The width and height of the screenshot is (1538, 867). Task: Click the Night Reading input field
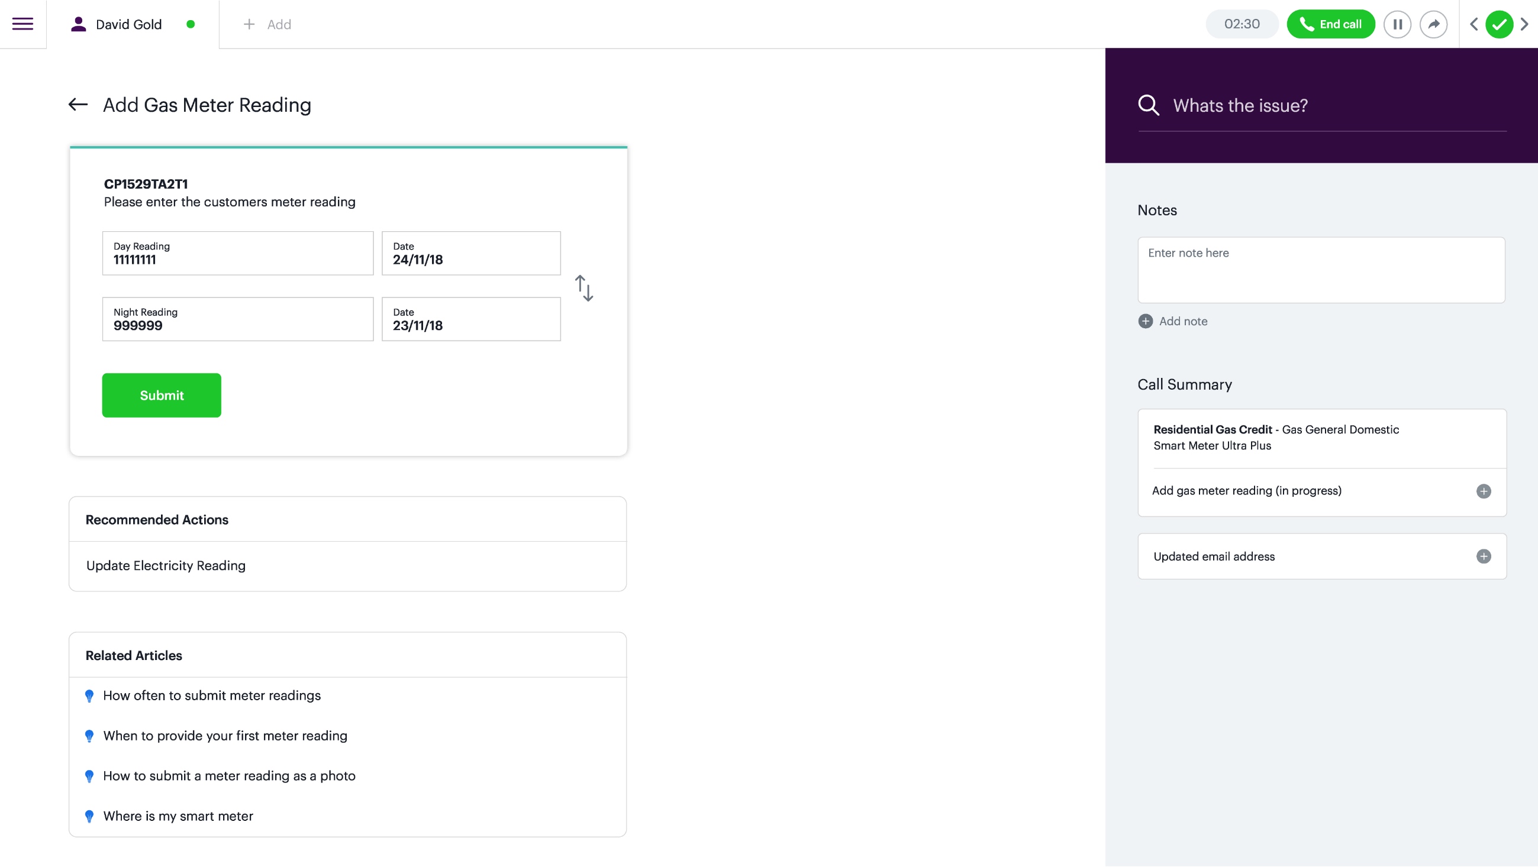[238, 319]
